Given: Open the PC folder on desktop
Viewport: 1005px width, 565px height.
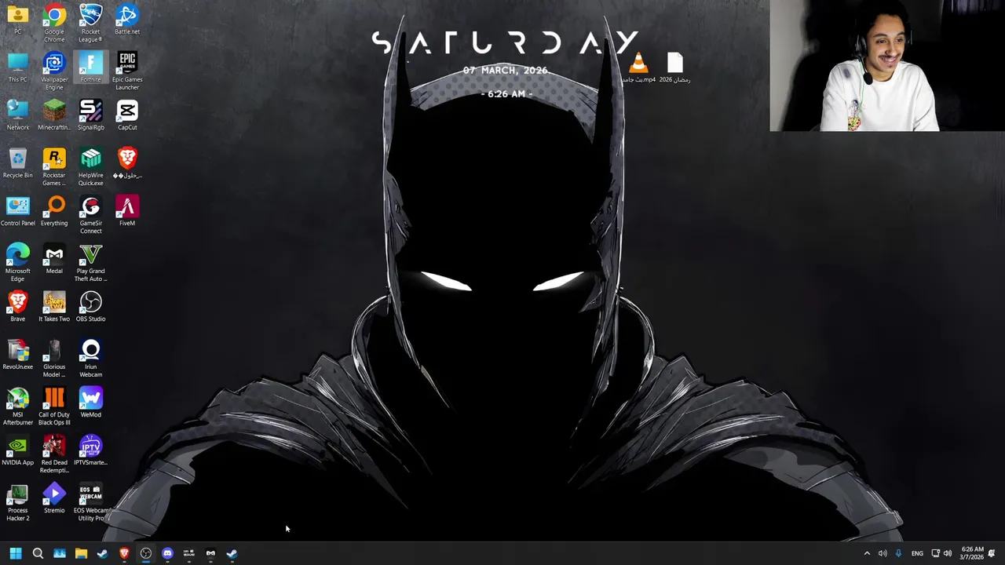Looking at the screenshot, I should tap(17, 20).
